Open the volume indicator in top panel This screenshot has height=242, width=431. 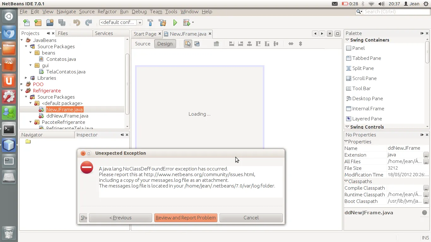click(x=381, y=4)
